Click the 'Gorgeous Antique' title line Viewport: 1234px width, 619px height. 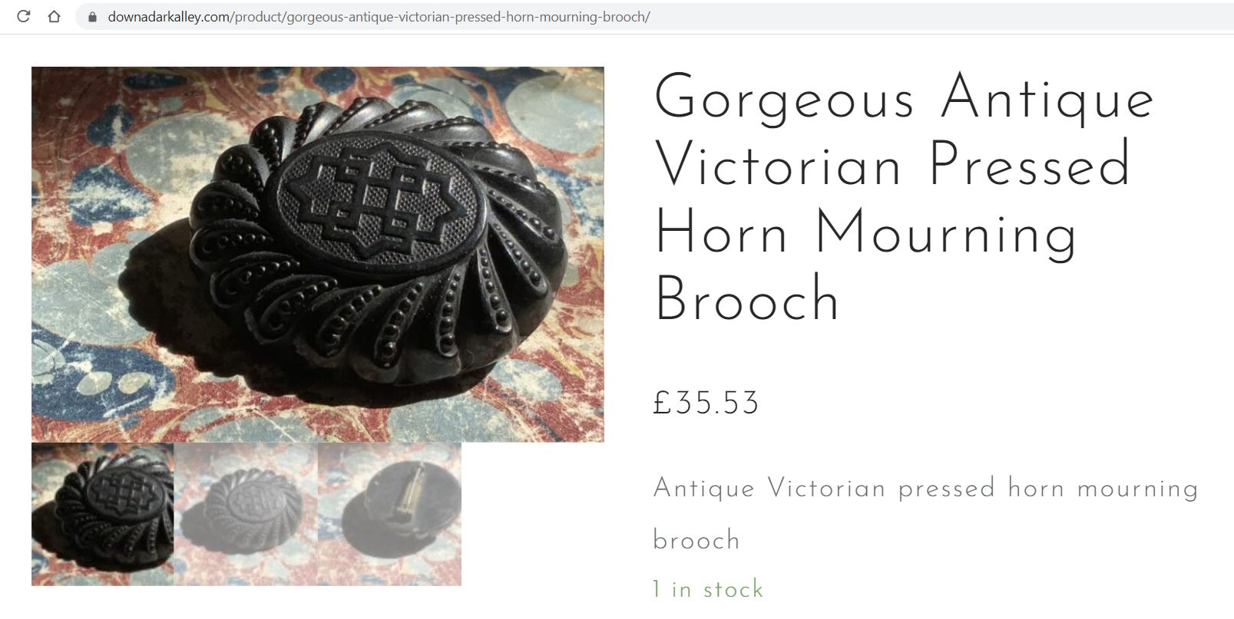point(904,99)
